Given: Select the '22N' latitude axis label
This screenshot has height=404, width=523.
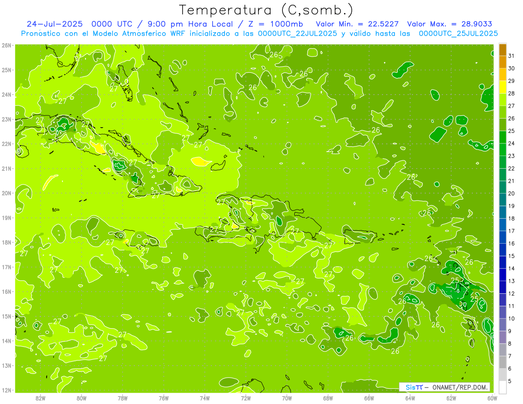Looking at the screenshot, I should 7,143.
